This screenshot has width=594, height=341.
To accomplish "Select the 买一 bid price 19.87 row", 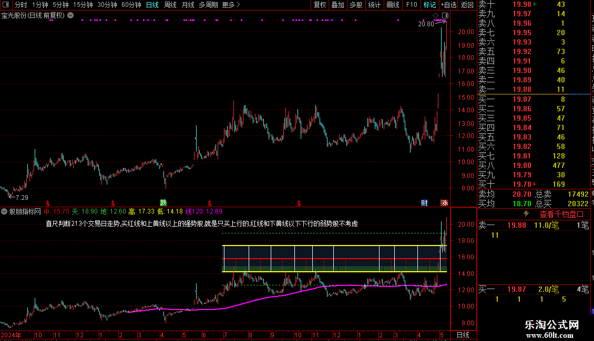I will 534,99.
